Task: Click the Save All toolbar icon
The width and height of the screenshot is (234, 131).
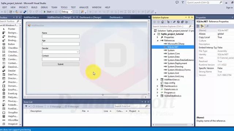Action: coord(25,12)
